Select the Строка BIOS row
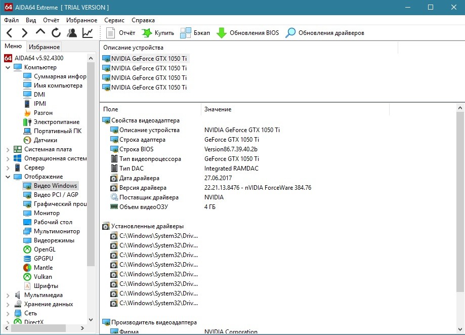The width and height of the screenshot is (465, 335). 183,149
